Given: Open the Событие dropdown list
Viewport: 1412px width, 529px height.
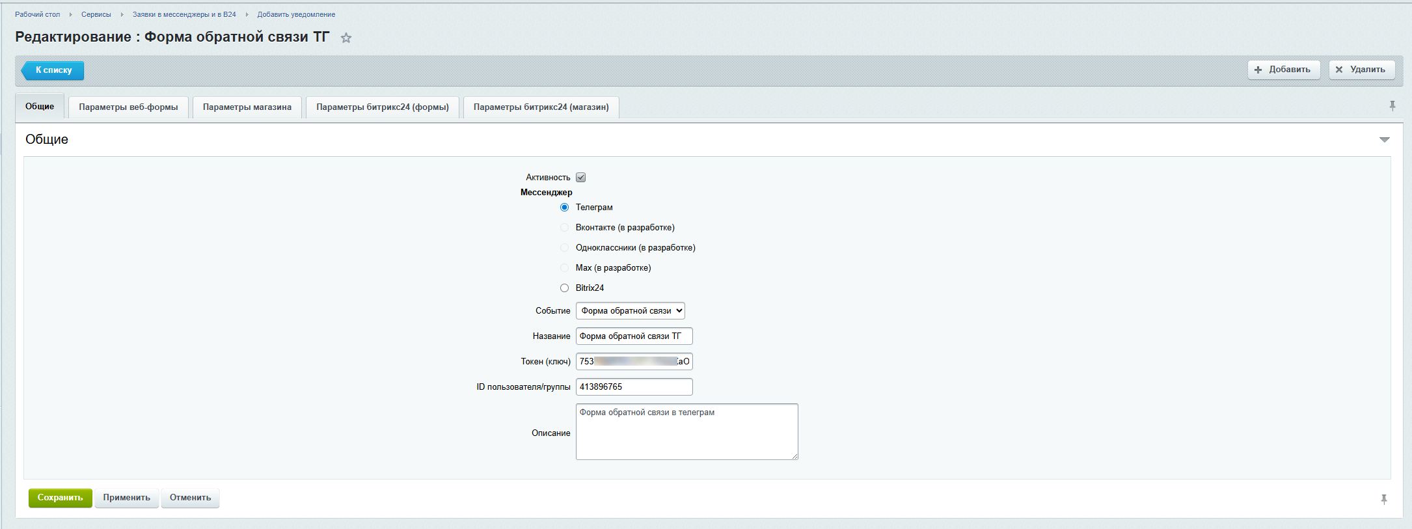Looking at the screenshot, I should pos(630,311).
